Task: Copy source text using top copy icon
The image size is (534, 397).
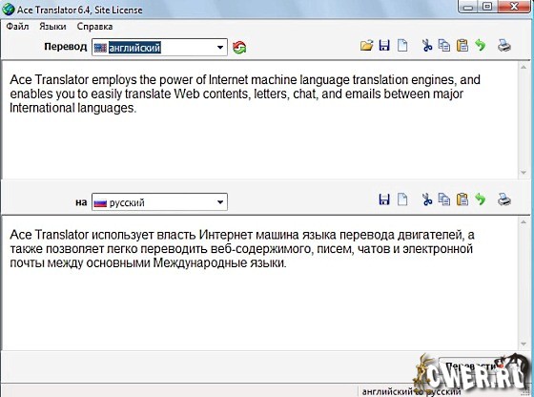Action: point(444,45)
